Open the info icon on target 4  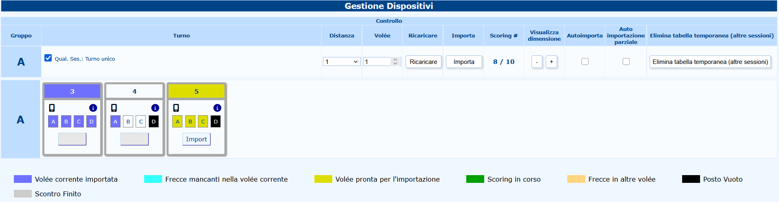point(155,108)
